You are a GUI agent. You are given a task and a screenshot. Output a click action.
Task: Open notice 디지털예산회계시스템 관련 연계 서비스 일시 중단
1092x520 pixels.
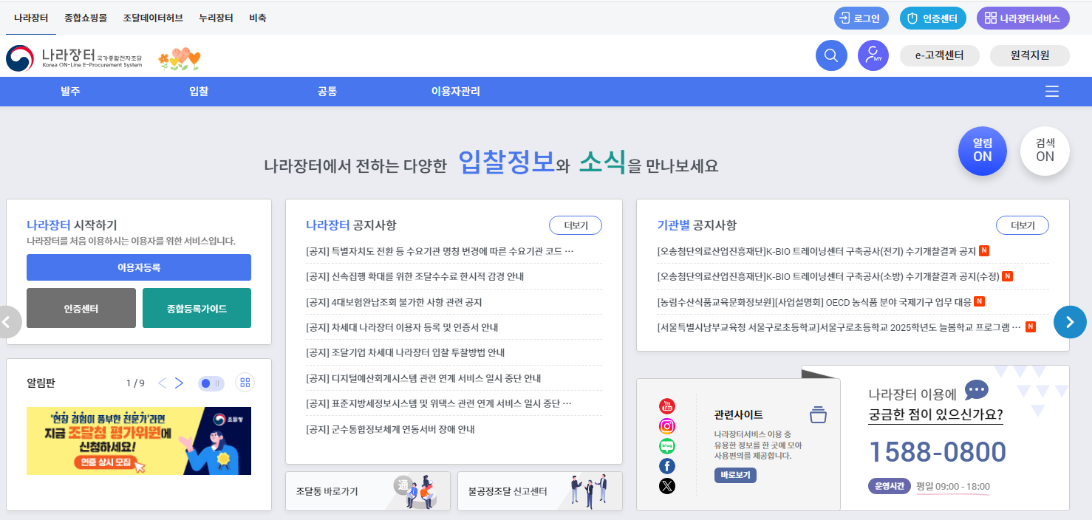[x=423, y=378]
